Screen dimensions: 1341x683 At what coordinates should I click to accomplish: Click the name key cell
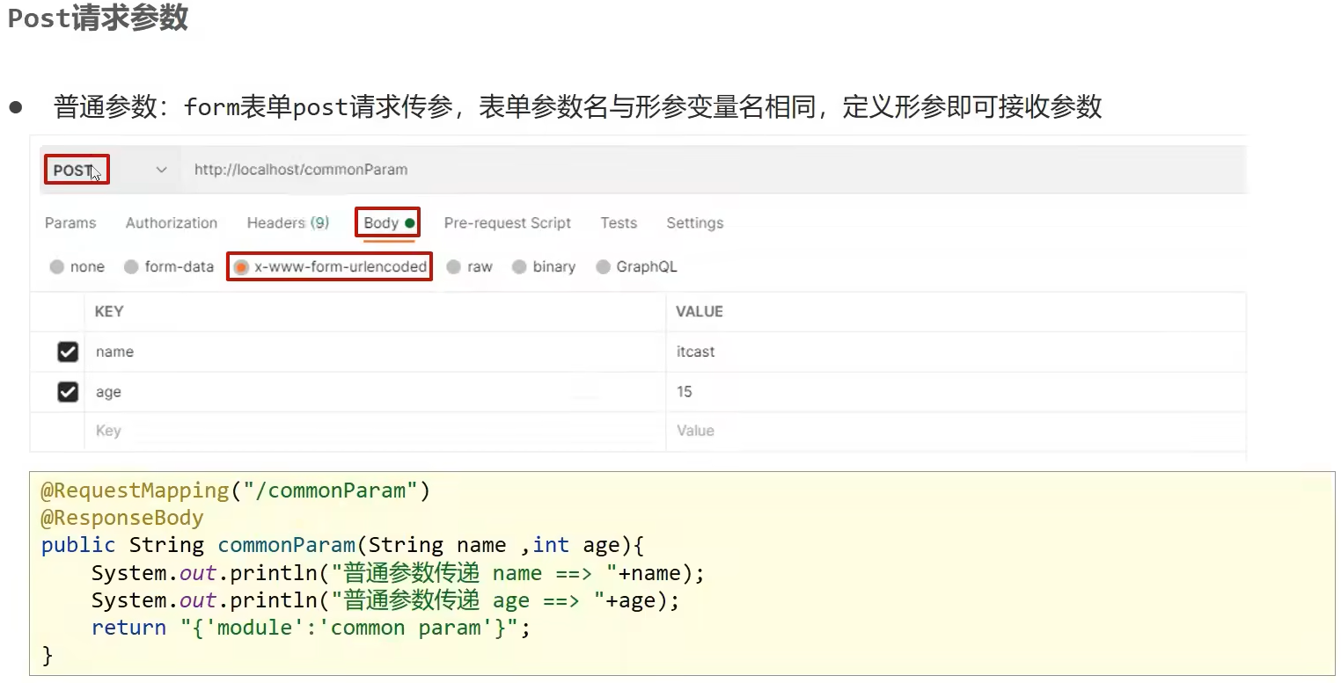(375, 352)
